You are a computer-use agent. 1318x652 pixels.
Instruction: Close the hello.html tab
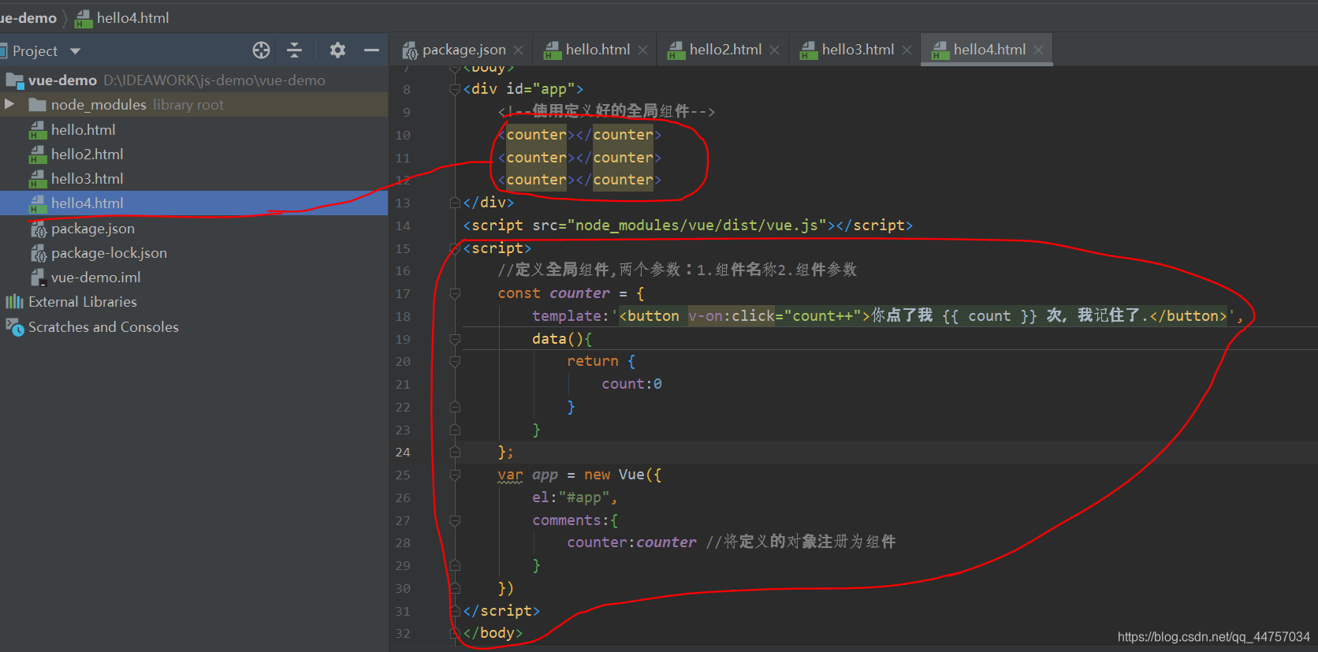[642, 50]
